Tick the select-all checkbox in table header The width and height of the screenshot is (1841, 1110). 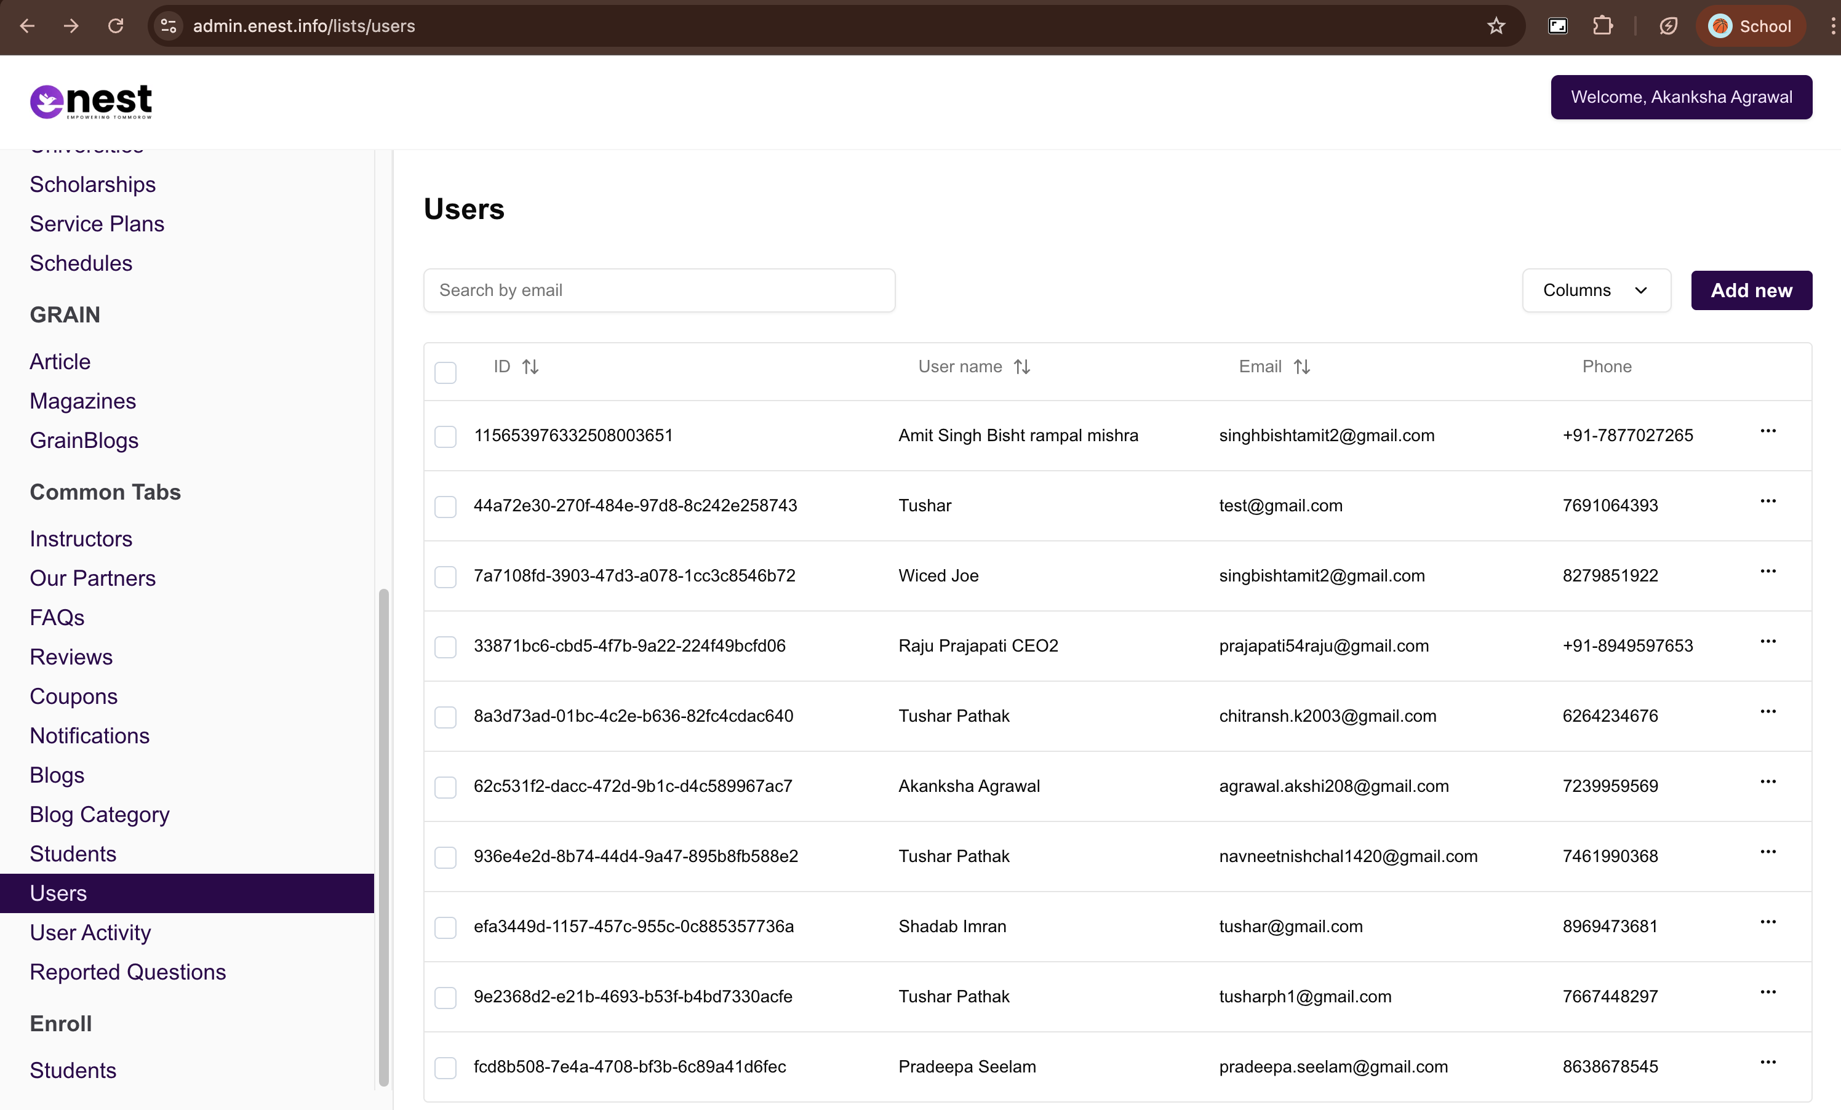pyautogui.click(x=445, y=372)
